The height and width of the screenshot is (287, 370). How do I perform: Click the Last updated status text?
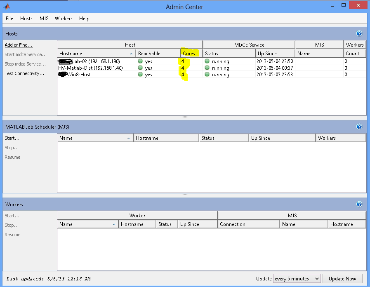coord(48,279)
